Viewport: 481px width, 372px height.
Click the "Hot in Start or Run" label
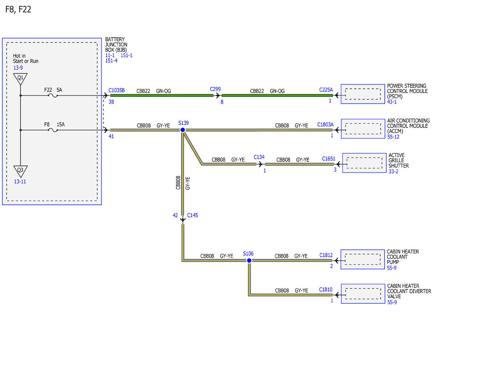click(x=26, y=59)
